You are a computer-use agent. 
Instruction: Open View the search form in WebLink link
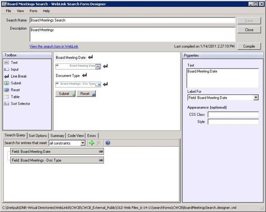(54, 46)
